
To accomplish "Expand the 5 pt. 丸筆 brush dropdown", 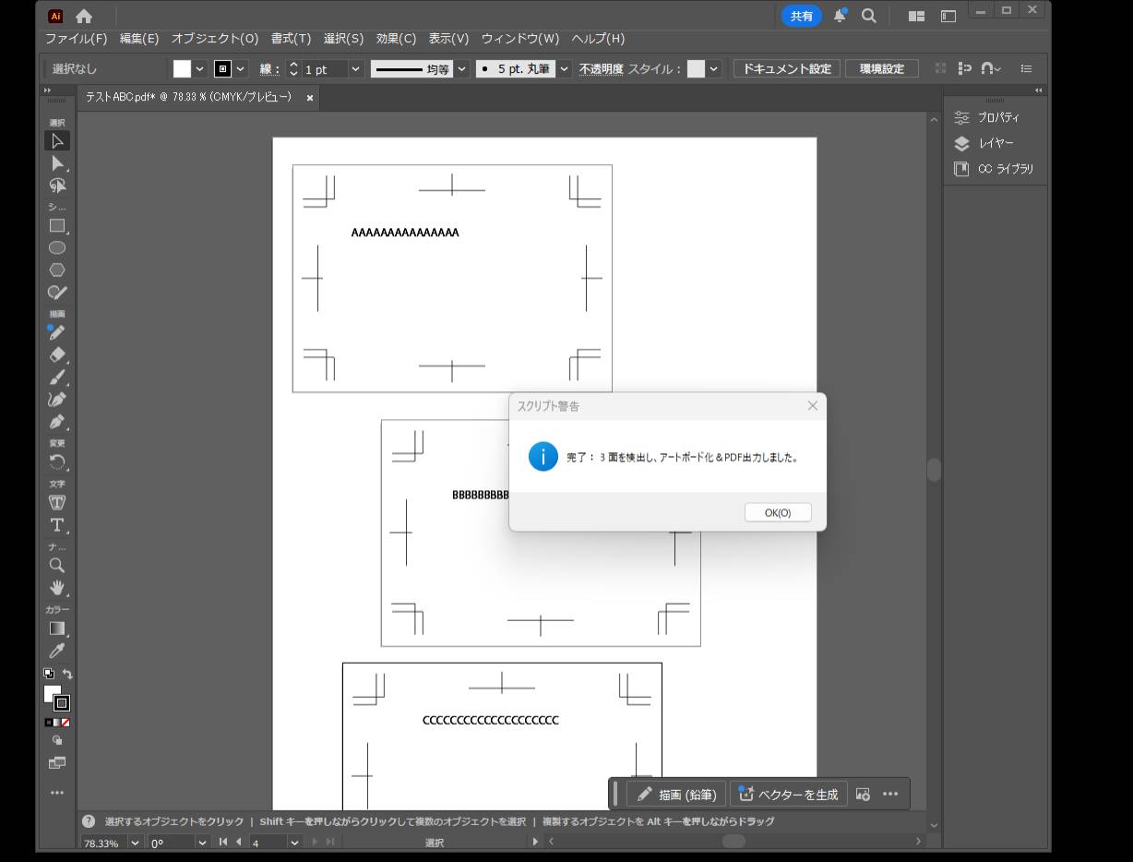I will coord(564,69).
